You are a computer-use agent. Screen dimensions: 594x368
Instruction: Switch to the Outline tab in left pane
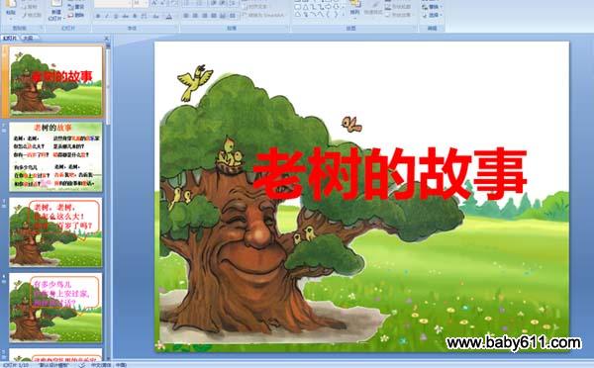pos(28,38)
